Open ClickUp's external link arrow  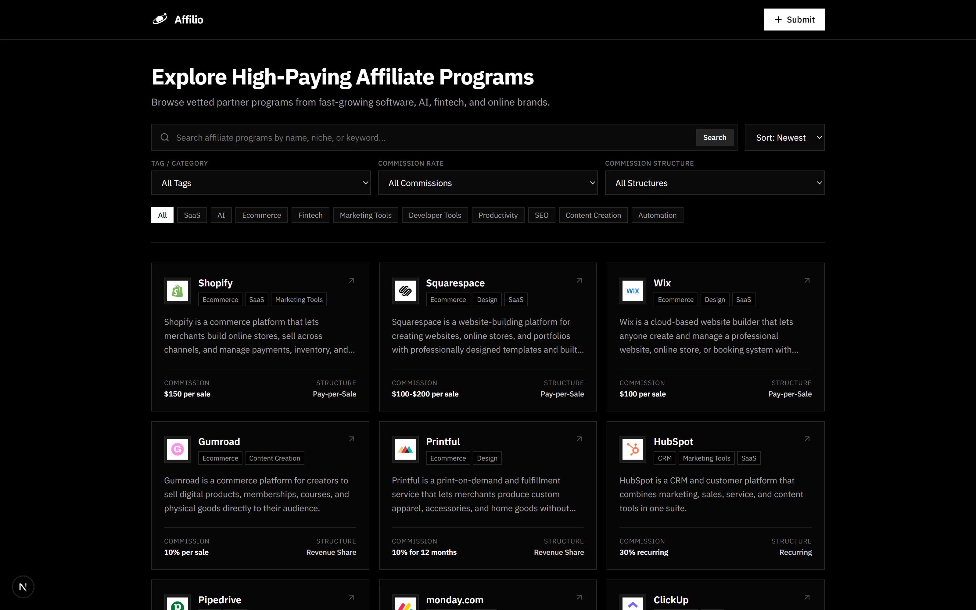pyautogui.click(x=807, y=597)
